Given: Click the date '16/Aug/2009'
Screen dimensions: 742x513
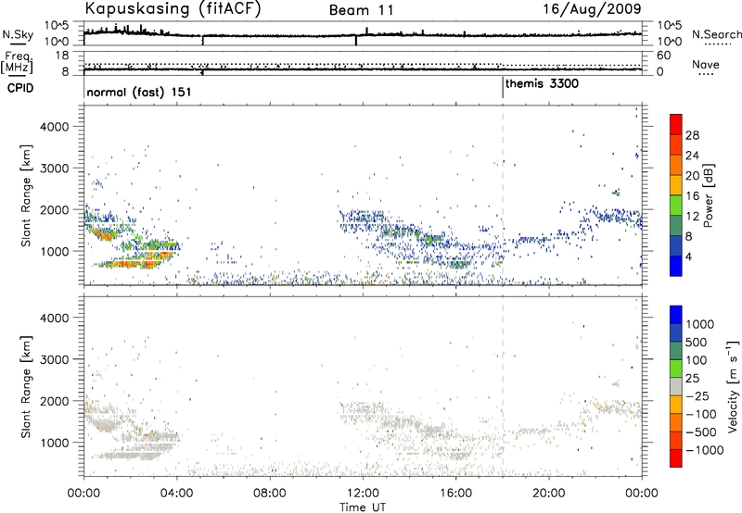Looking at the screenshot, I should click(x=592, y=9).
